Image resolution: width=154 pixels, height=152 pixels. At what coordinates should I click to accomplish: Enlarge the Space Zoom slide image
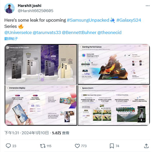(114, 105)
